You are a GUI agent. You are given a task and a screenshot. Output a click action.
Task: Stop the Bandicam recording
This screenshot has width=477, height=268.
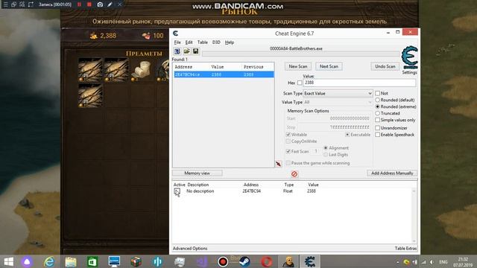[x=89, y=4]
